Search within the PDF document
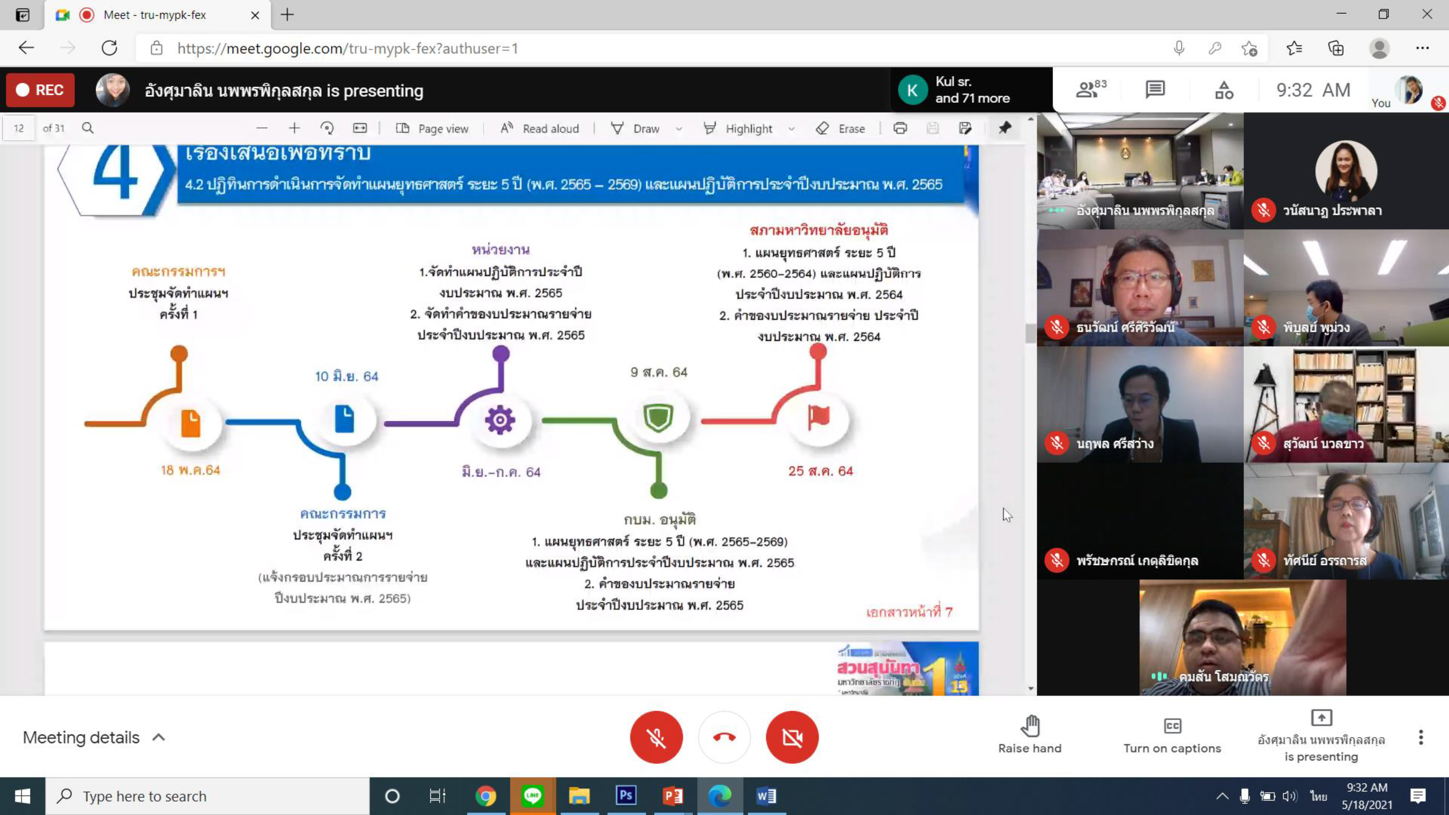The height and width of the screenshot is (815, 1449). (x=88, y=128)
